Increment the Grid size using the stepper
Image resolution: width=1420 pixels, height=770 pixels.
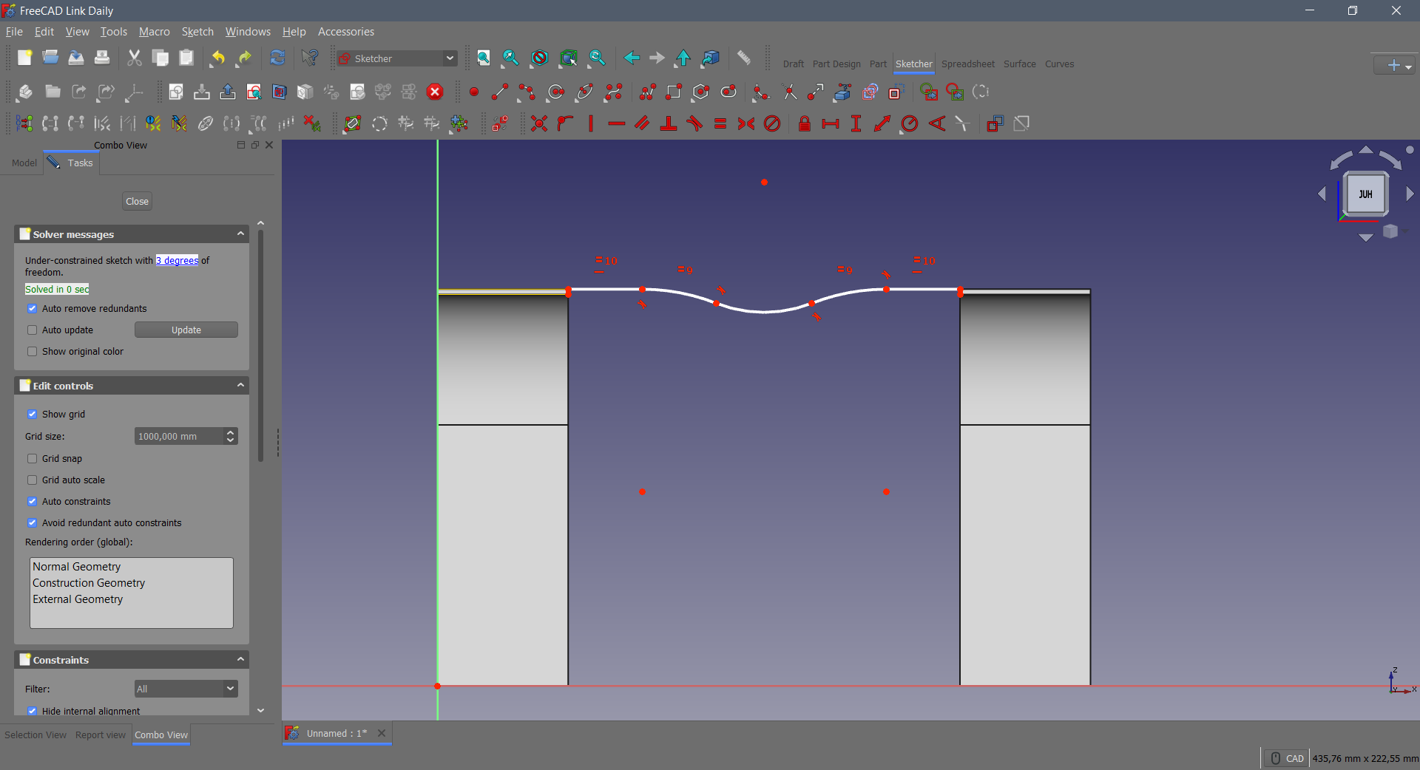[x=230, y=432]
